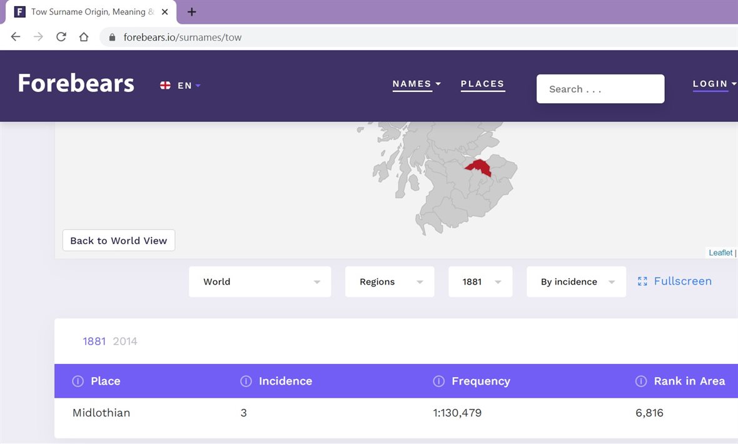Click the Back to World View button
Image resolution: width=738 pixels, height=444 pixels.
119,241
